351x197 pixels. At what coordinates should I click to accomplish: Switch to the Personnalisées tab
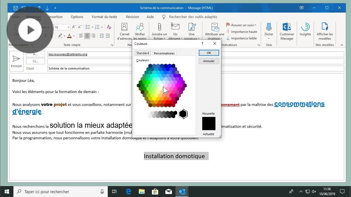pyautogui.click(x=164, y=53)
